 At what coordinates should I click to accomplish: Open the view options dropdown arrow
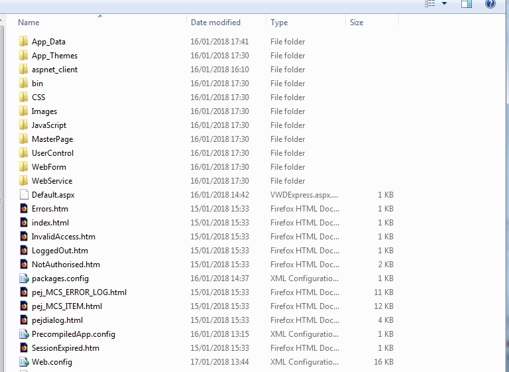[x=445, y=3]
